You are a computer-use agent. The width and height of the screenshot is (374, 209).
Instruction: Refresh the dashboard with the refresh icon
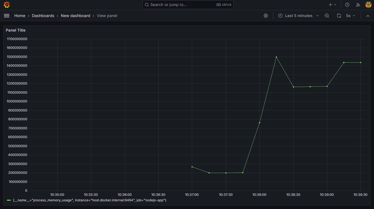pos(339,16)
